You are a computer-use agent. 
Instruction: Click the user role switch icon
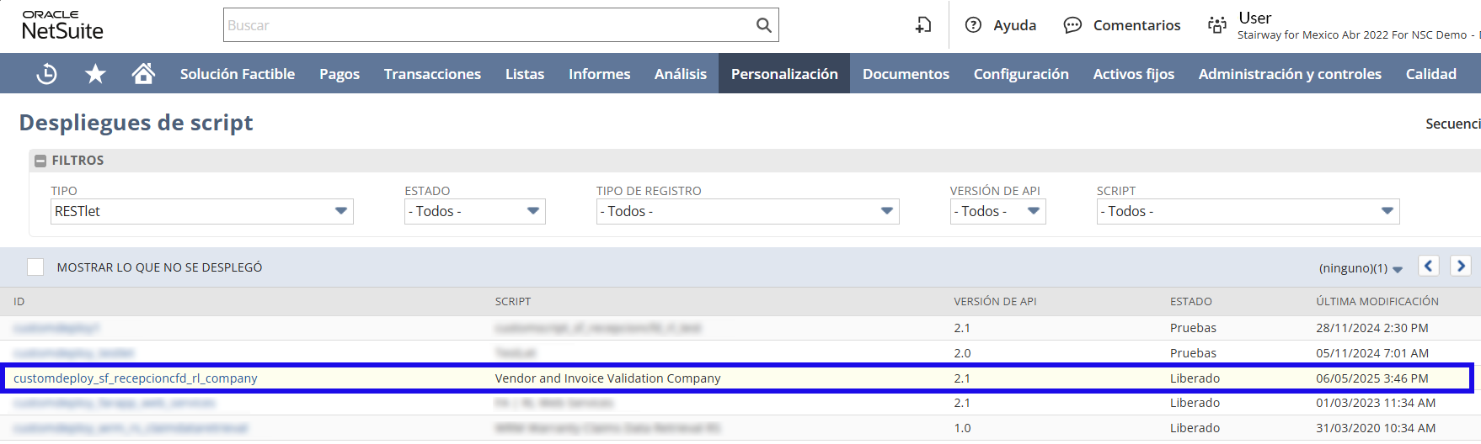point(1216,25)
